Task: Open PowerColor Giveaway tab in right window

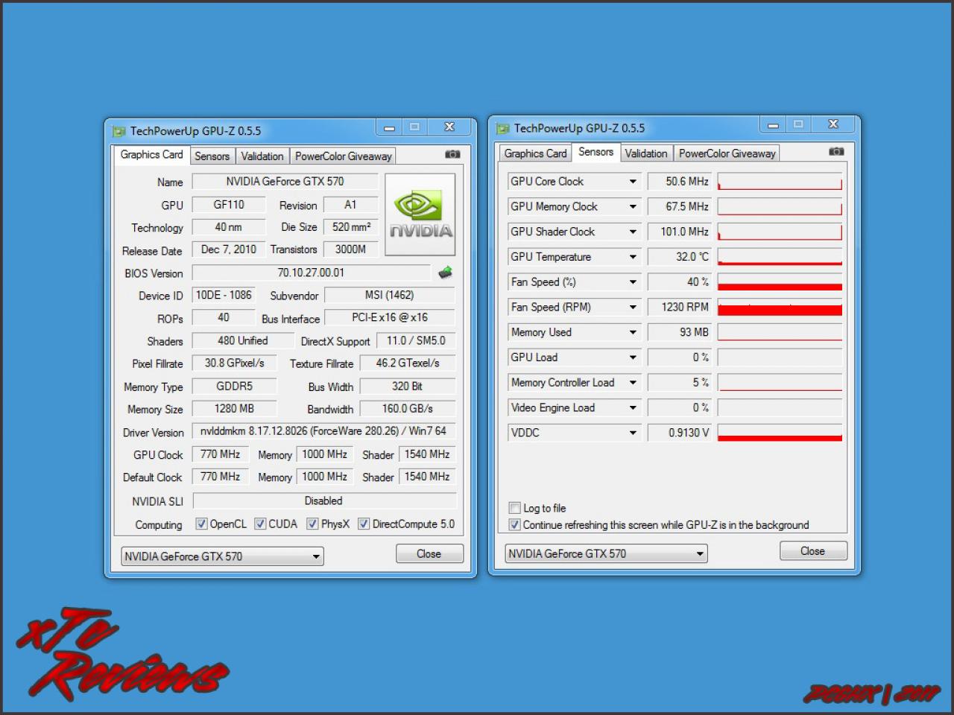Action: 727,153
